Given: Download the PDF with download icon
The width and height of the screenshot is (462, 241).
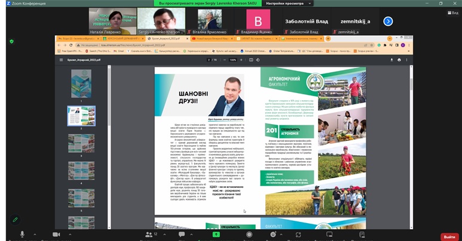Looking at the screenshot, I should click(391, 60).
